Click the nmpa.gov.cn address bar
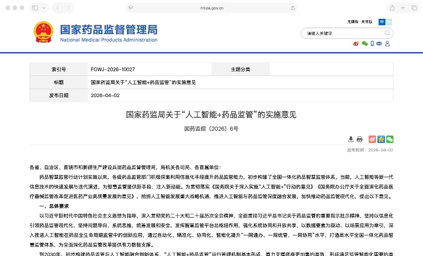This screenshot has height=256, width=423. point(211,8)
